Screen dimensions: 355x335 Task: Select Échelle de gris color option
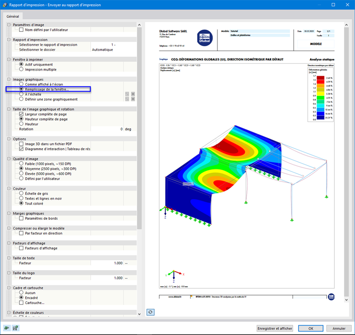[21, 193]
